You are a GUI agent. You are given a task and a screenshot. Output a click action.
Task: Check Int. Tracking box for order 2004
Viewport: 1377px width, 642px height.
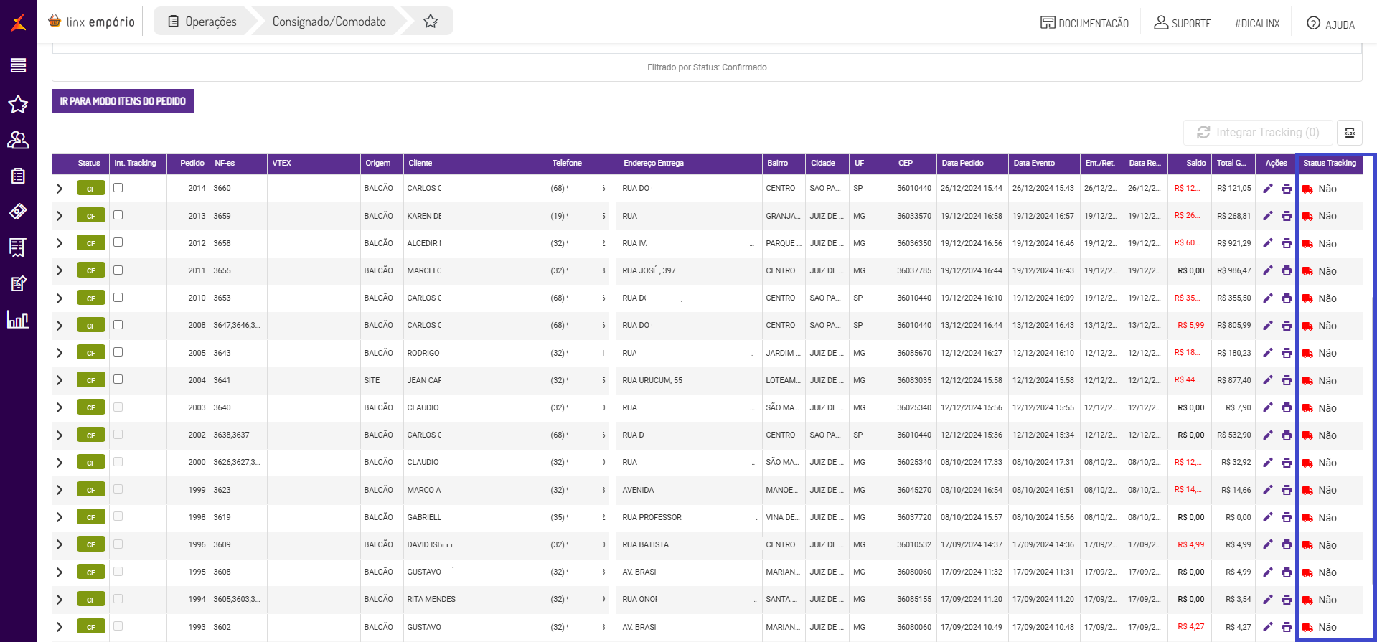point(118,379)
